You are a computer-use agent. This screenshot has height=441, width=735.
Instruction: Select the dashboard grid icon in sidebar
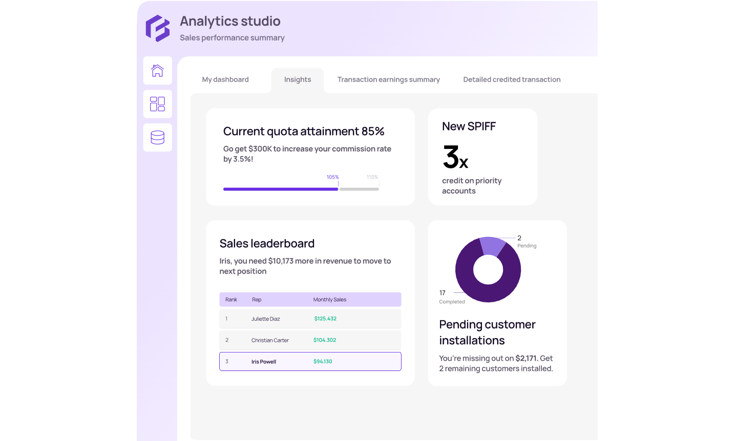point(158,104)
